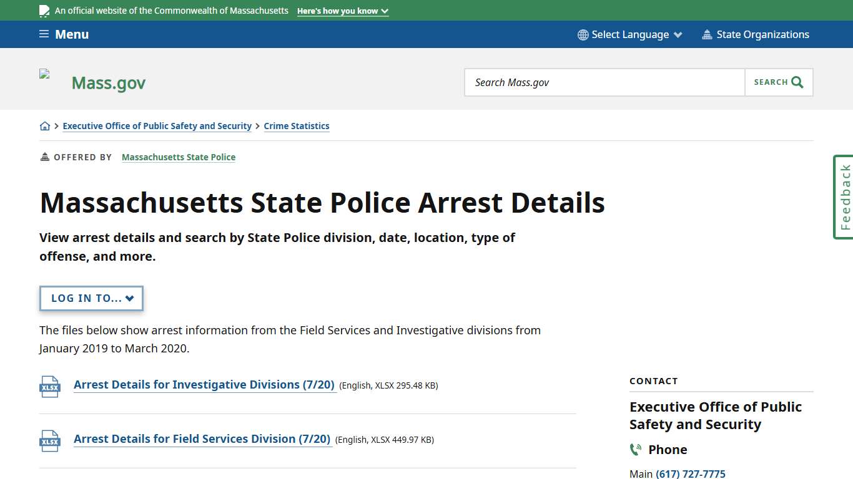This screenshot has height=479, width=853.
Task: Click the XLSX icon for Field Services Division file
Action: tap(49, 441)
